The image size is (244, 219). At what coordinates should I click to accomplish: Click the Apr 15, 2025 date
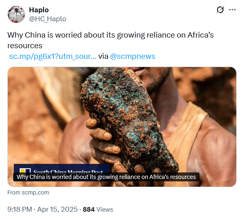click(x=57, y=209)
